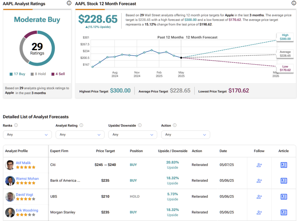This screenshot has height=221, width=297.
Task: Follow analyst Atif Malik
Action: [x=259, y=165]
